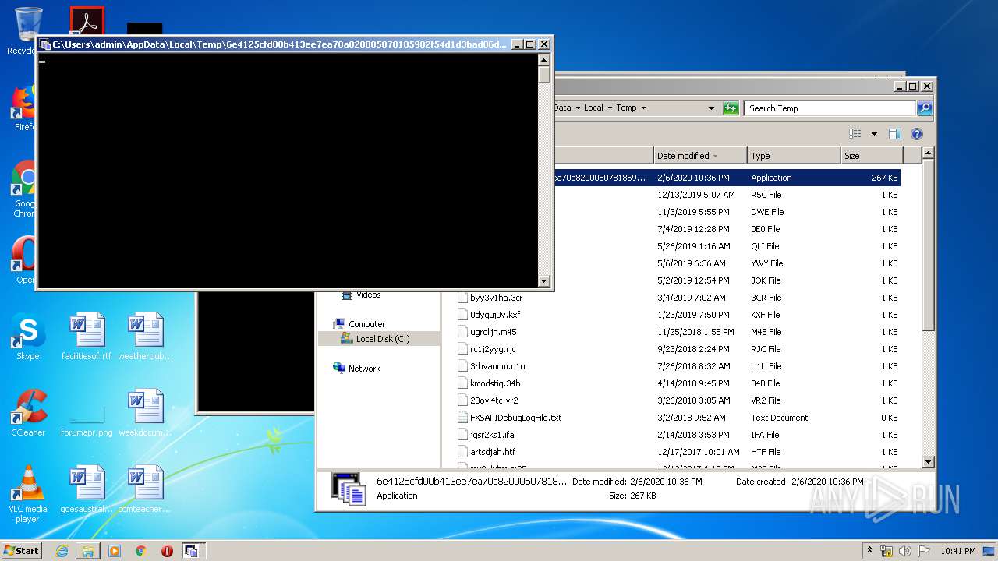Click the Explorer search magnifier icon
Screen dimensions: 998x561
point(925,108)
